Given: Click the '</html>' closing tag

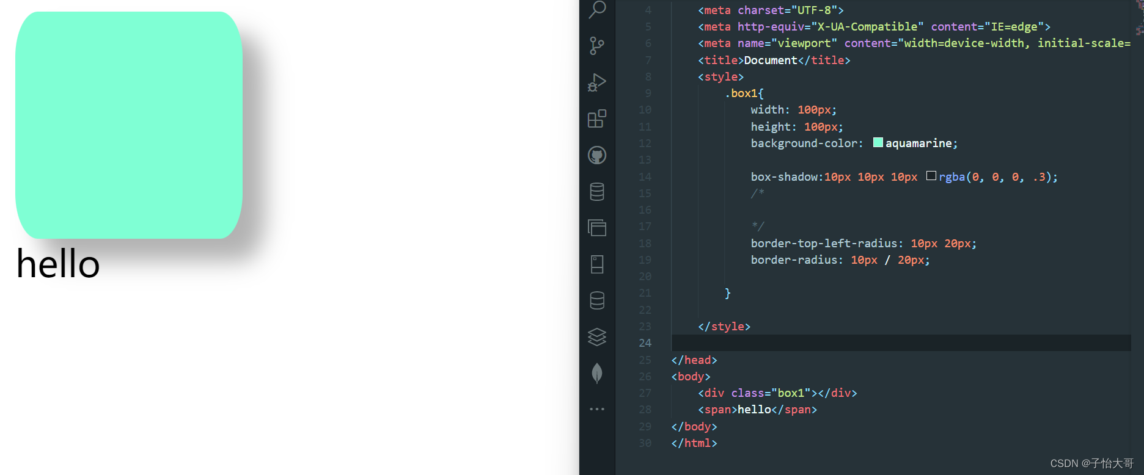Looking at the screenshot, I should [x=694, y=443].
